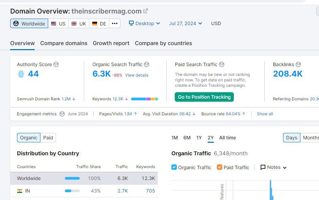Screen dimensions: 319x200
Task: Switch database to US flag
Action: tap(58, 24)
